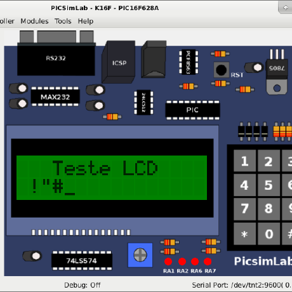Click the black PIC microcontroller chip
Image resolution: width=292 pixels, height=292 pixels.
point(192,110)
